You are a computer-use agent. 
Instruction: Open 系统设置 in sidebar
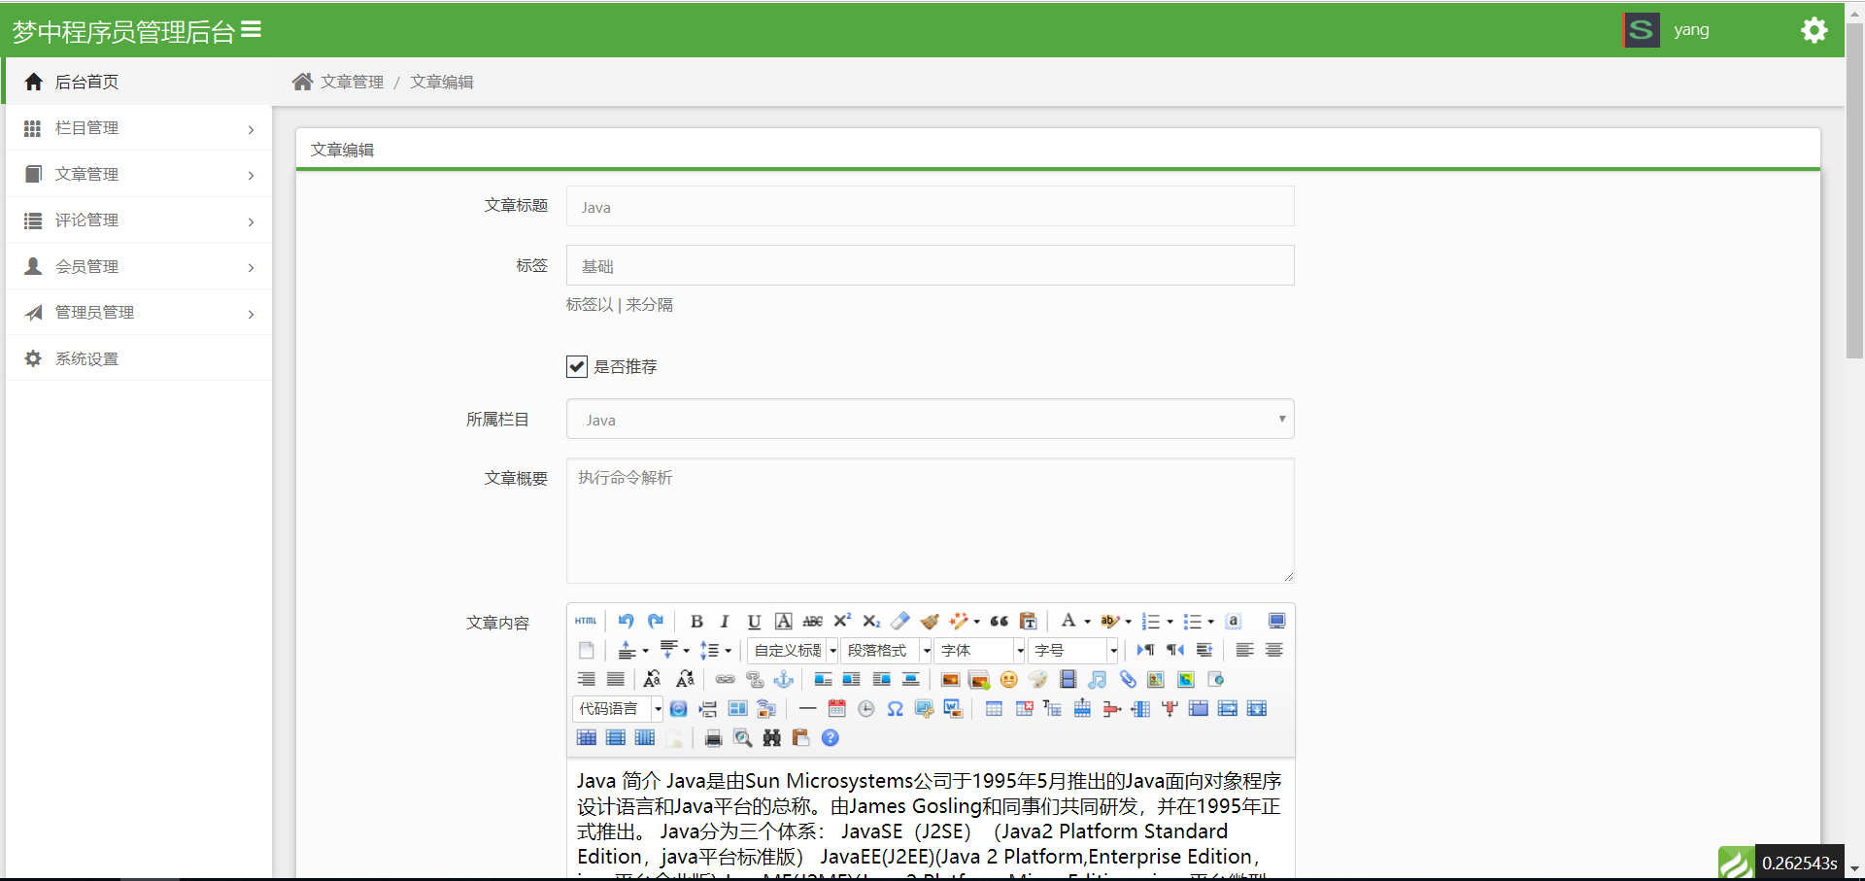point(139,358)
